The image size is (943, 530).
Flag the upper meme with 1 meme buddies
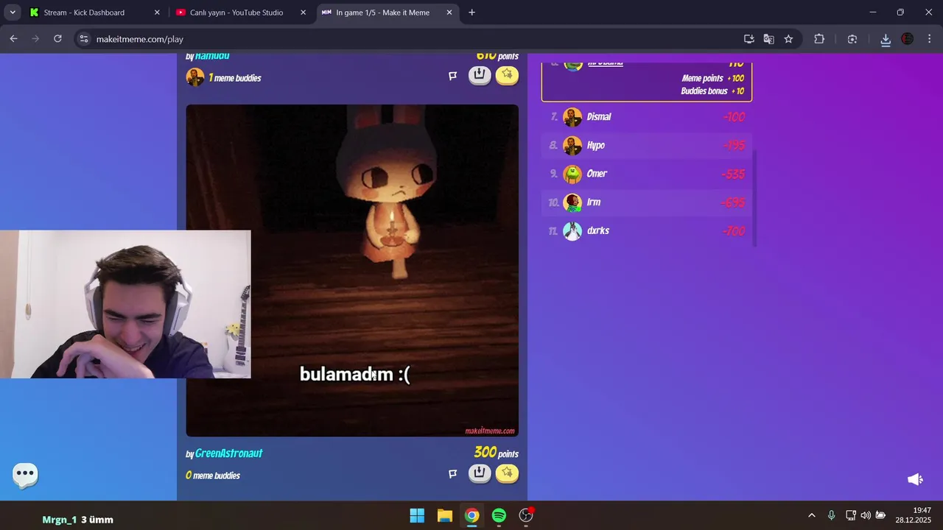tap(453, 76)
